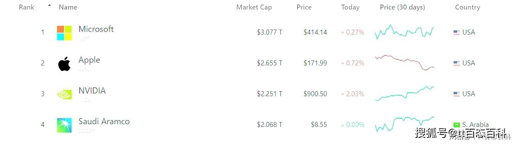Open the Saudi Aramco company link
Viewport: 518px width, 144px height.
(x=104, y=122)
